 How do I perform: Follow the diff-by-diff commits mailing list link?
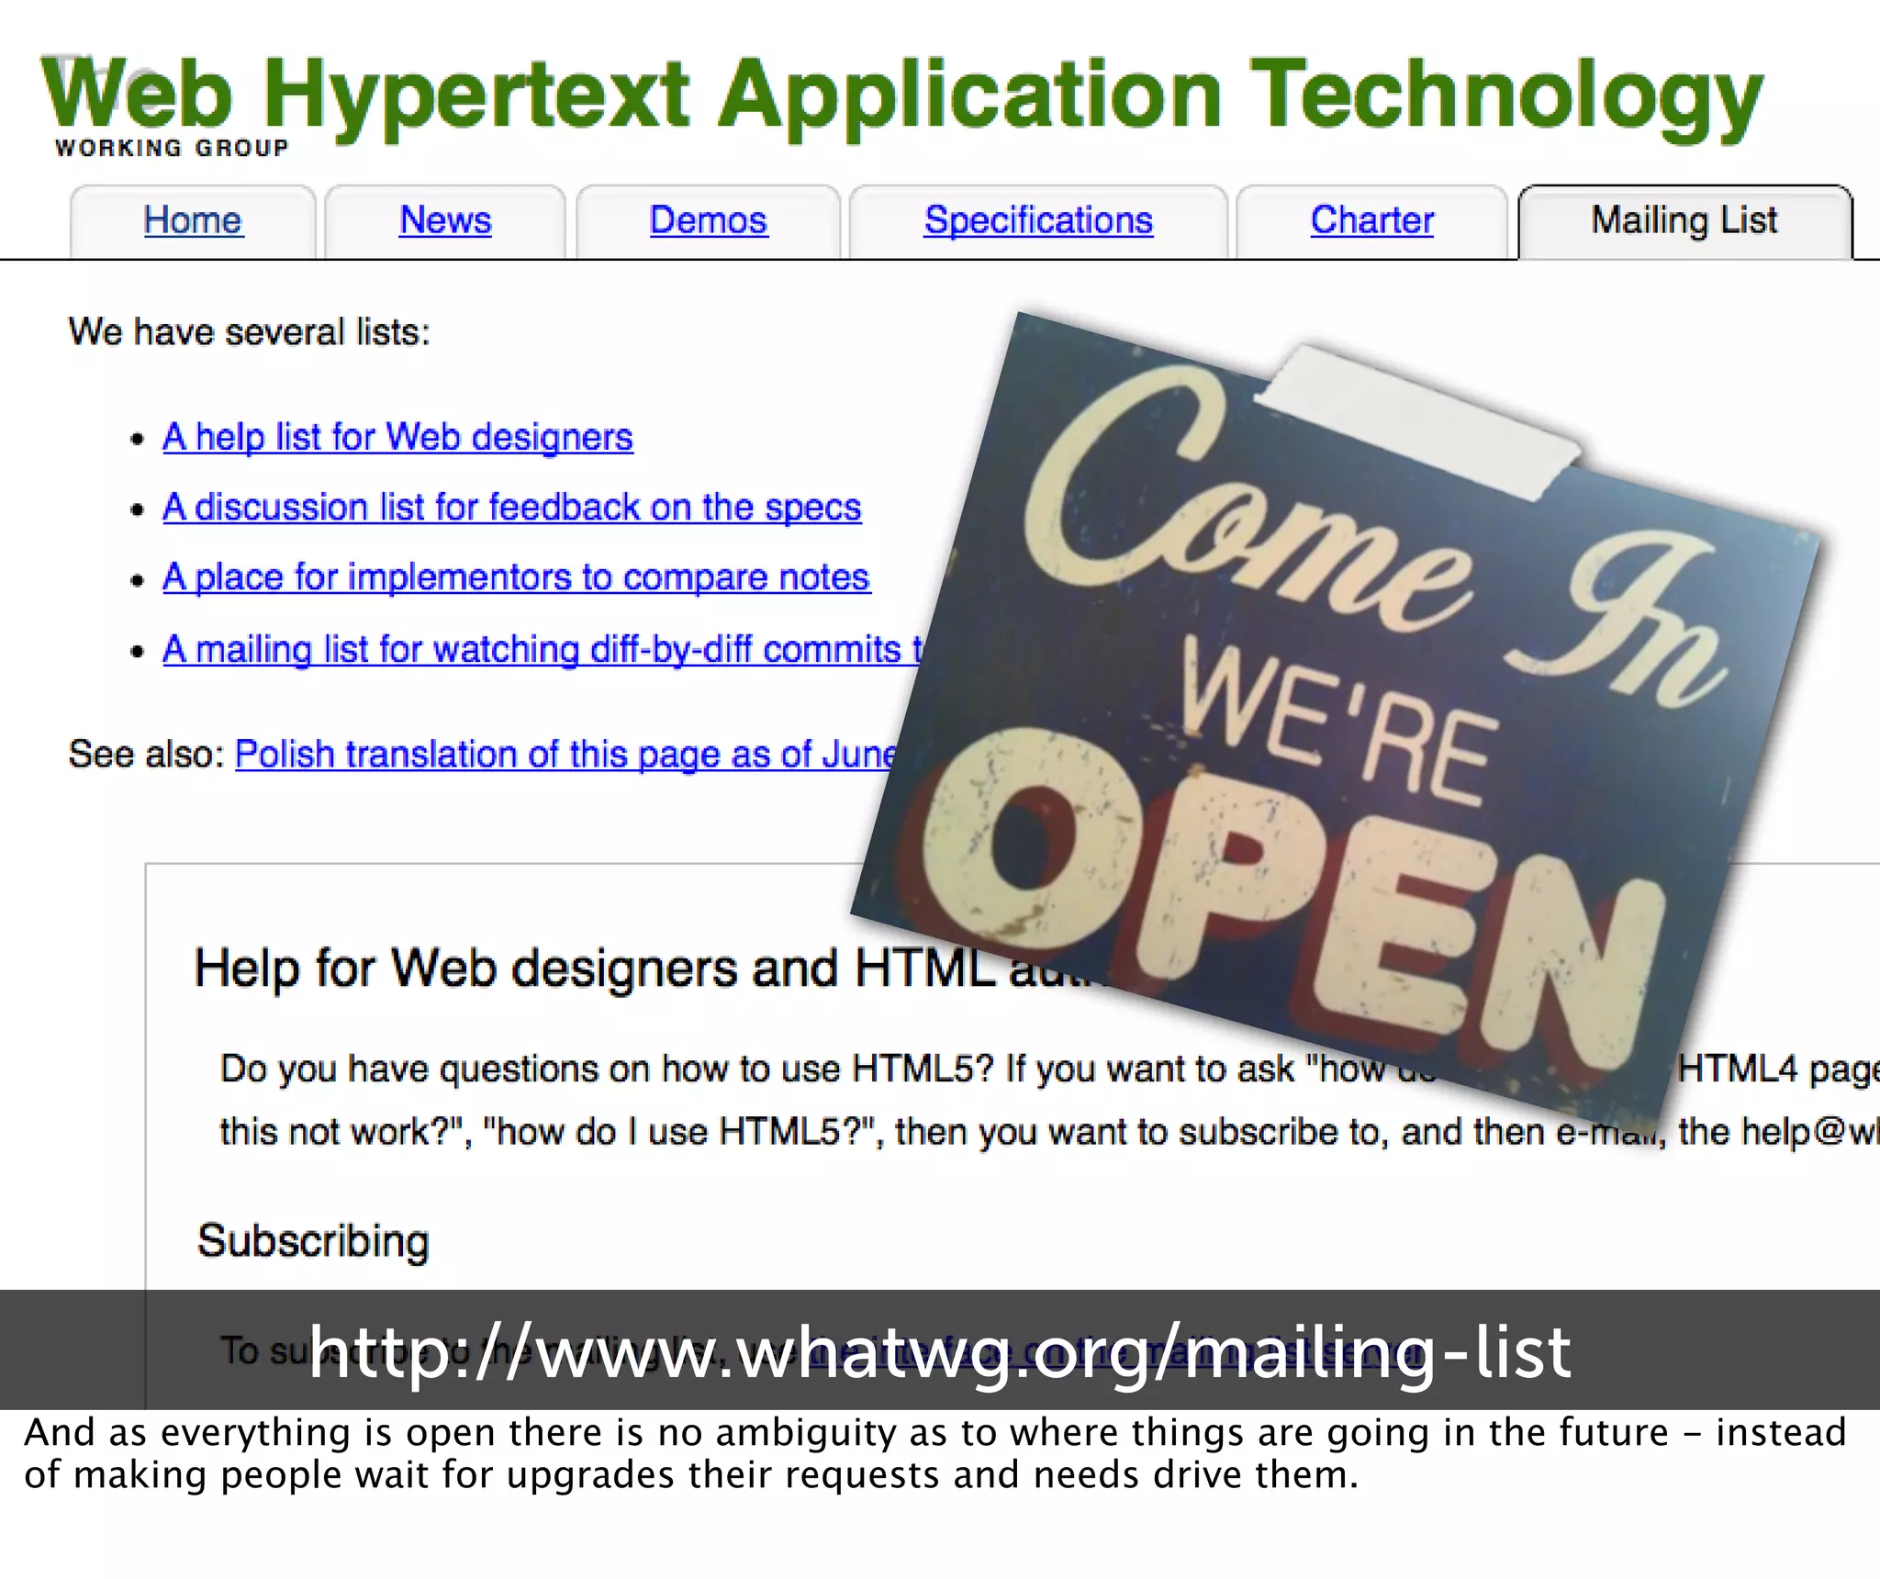coord(543,649)
